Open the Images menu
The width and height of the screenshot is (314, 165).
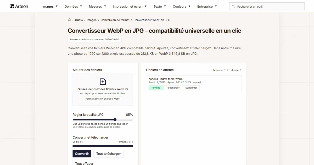(x=48, y=7)
